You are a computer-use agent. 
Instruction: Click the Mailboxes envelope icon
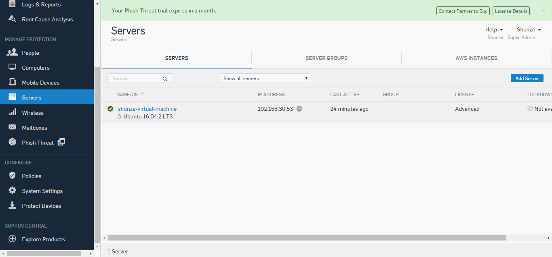(x=13, y=127)
